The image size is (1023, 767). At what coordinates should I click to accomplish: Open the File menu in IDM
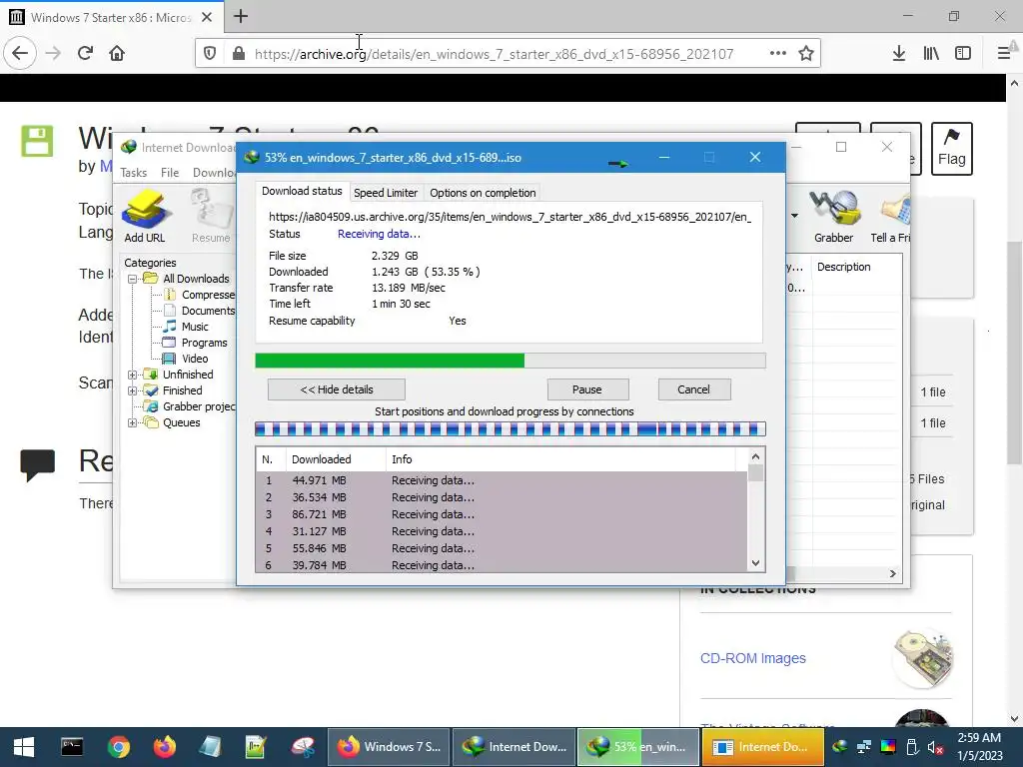(x=170, y=173)
